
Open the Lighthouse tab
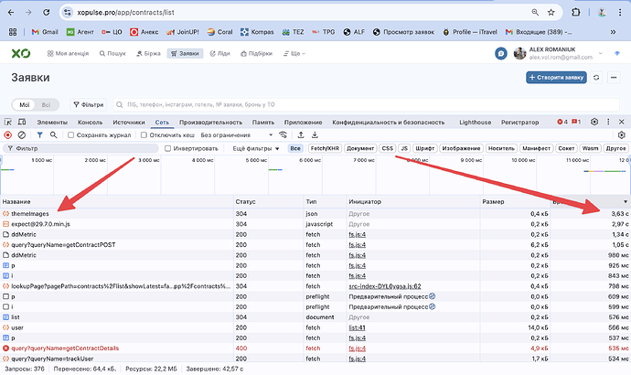coord(476,123)
